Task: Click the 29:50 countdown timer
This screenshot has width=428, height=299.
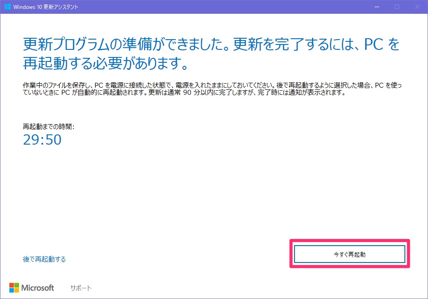Action: (x=42, y=140)
